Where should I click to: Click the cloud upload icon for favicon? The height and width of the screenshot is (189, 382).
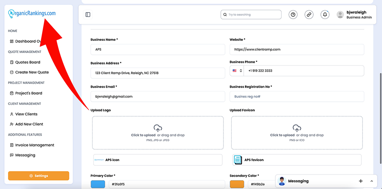297,128
